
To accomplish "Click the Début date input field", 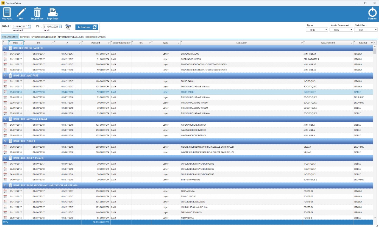I will click(19, 26).
